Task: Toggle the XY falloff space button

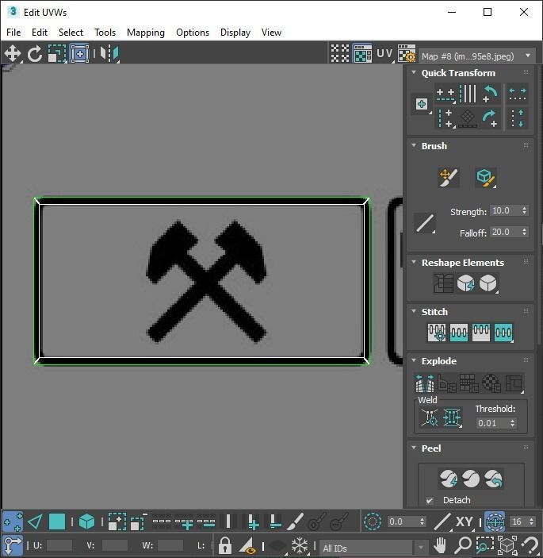Action: point(464,522)
